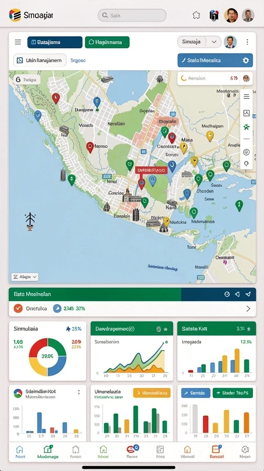Click the vertical three-dot menu by profile photo
The width and height of the screenshot is (264, 471).
point(247,42)
